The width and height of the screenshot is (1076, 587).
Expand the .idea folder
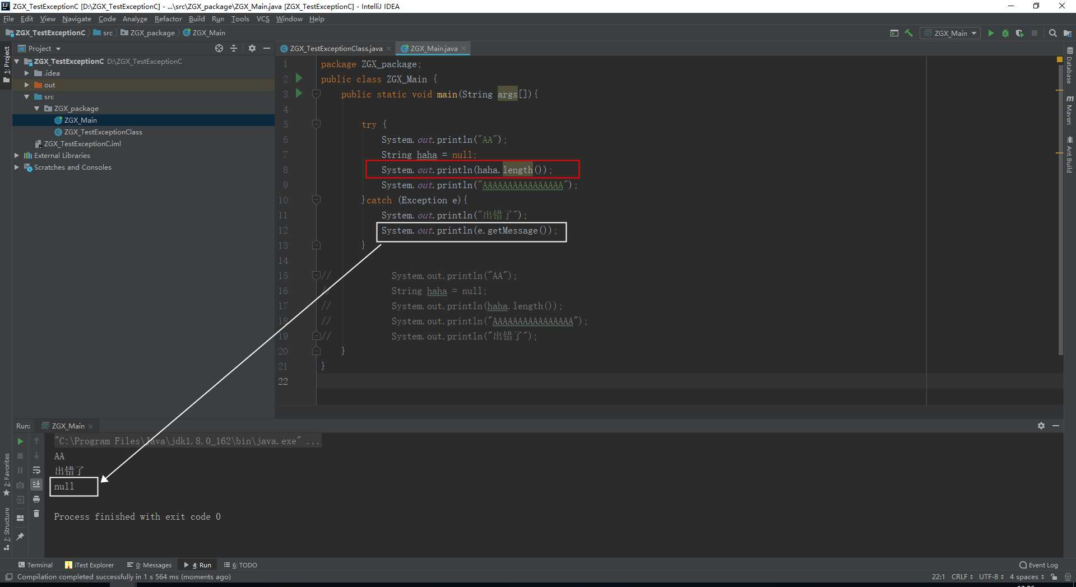pyautogui.click(x=26, y=73)
